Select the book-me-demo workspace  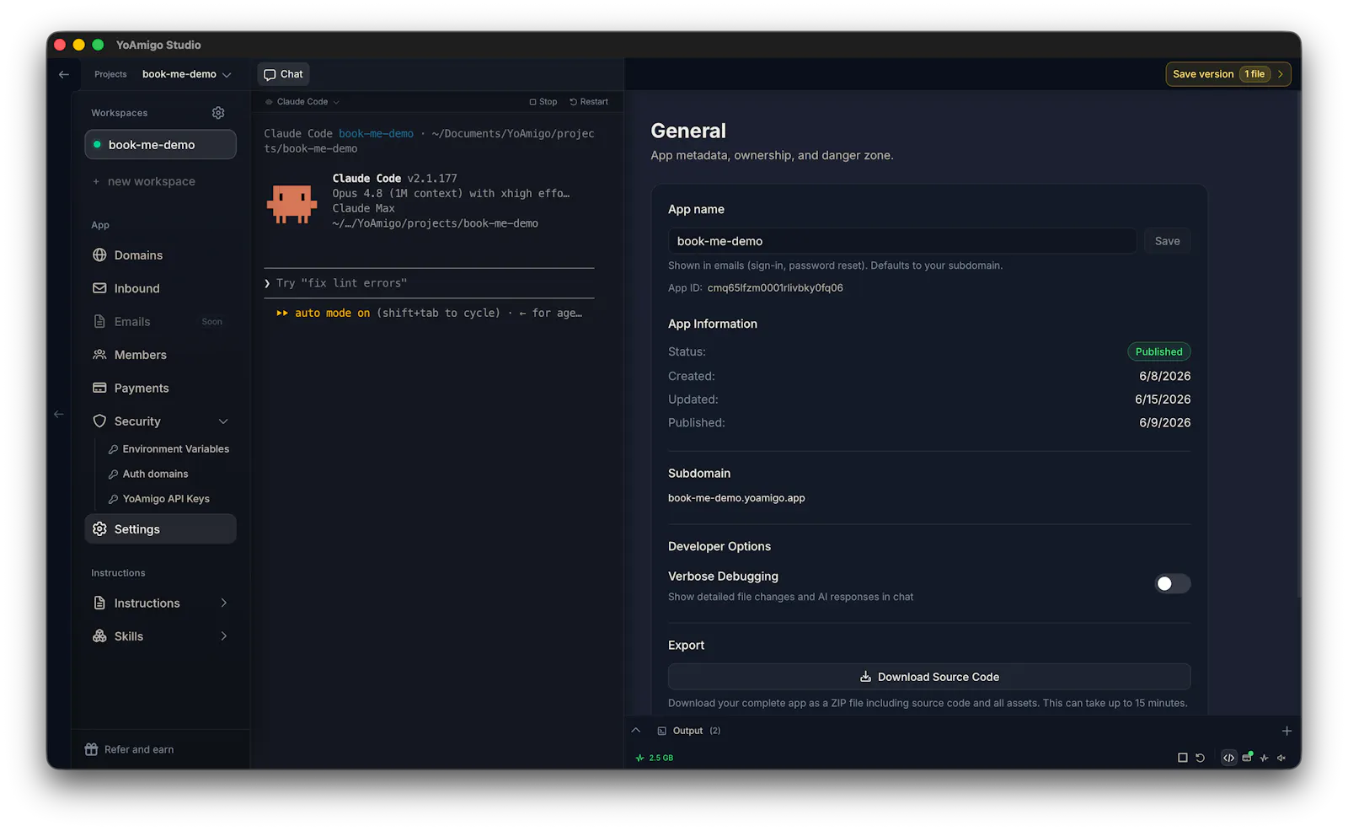coord(160,144)
